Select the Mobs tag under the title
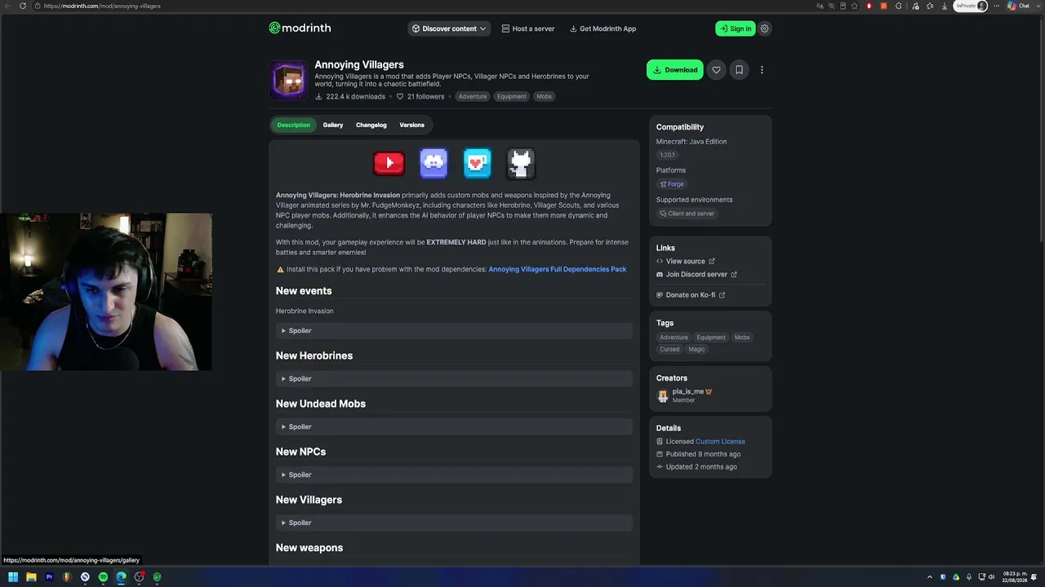1045x587 pixels. (545, 96)
